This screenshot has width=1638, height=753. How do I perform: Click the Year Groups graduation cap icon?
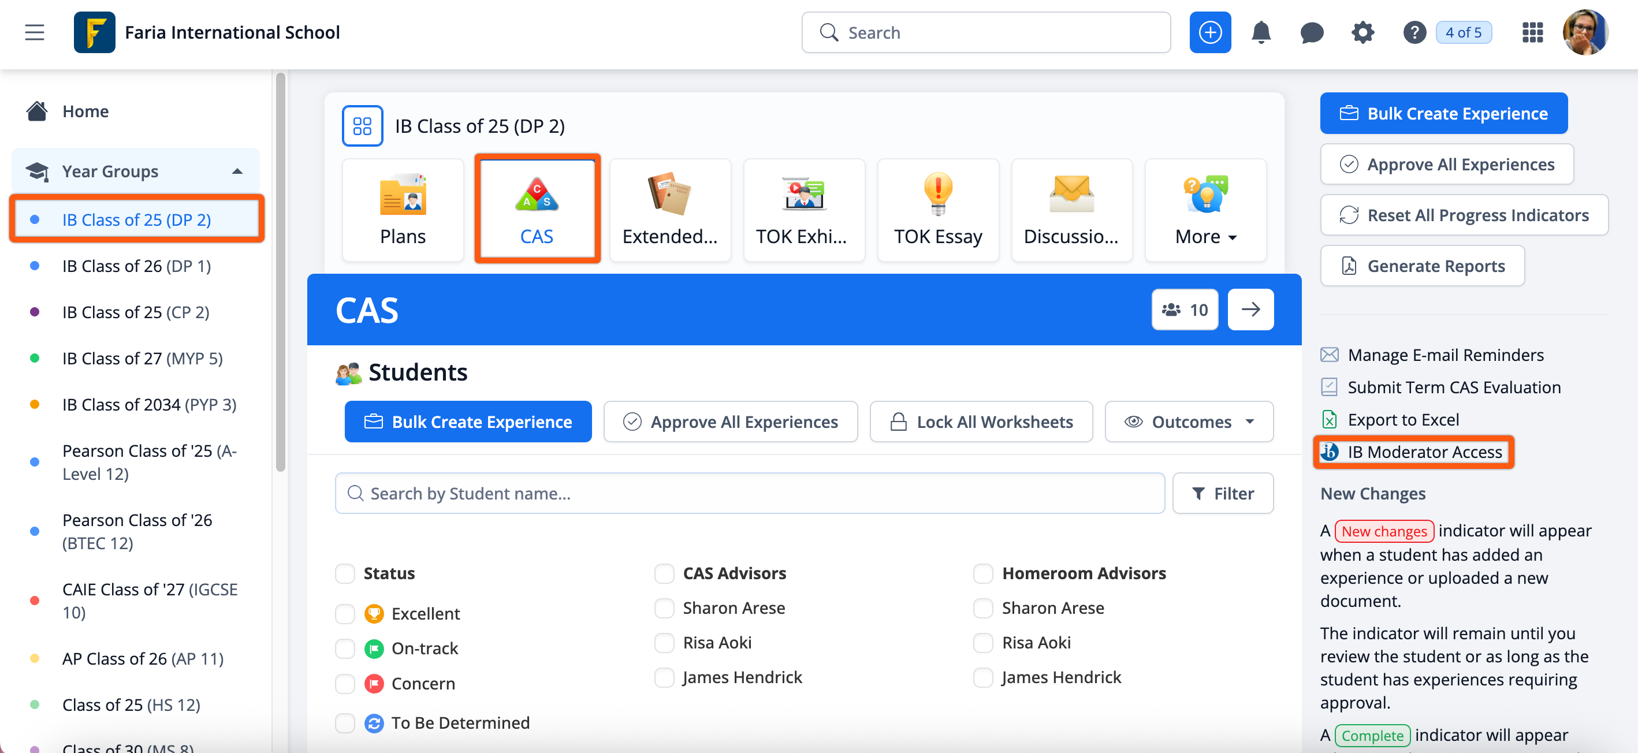(37, 172)
